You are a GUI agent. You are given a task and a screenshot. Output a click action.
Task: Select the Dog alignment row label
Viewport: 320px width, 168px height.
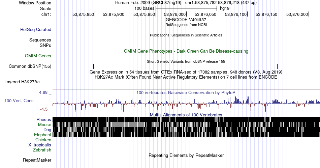click(x=47, y=130)
